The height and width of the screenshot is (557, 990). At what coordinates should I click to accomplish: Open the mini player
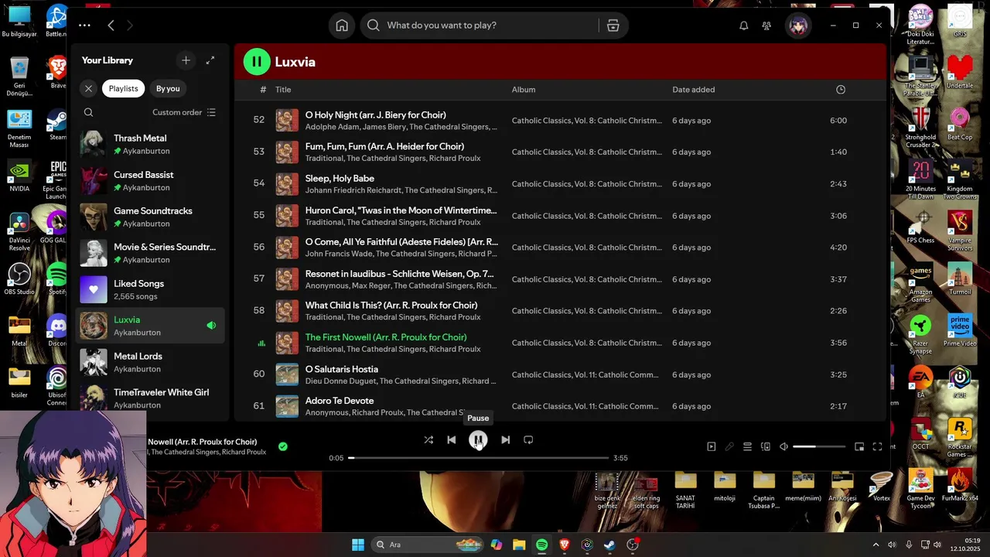click(x=859, y=446)
